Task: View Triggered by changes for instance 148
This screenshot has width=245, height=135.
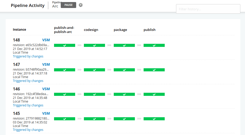Action: 28,56
